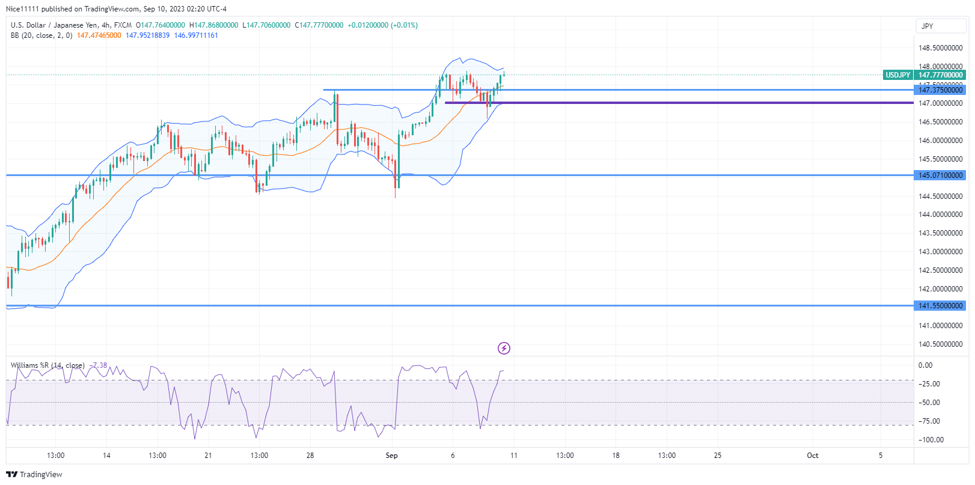Select the 147.37500000 horizontal line label
Screen dimensions: 975x485
(940, 90)
